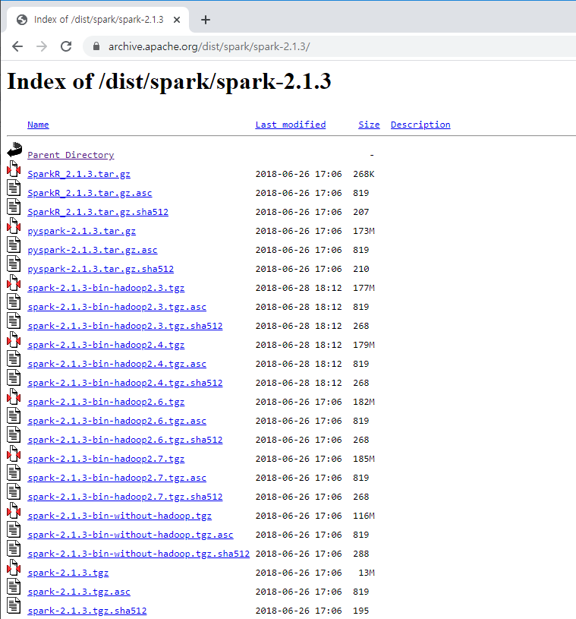Open spark-2.1.3-bin-hadoop2.6.tgz.sha512 link
576x619 pixels.
(125, 440)
